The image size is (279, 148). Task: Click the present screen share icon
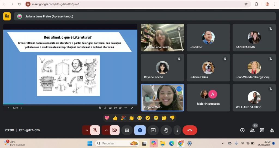(x=153, y=130)
